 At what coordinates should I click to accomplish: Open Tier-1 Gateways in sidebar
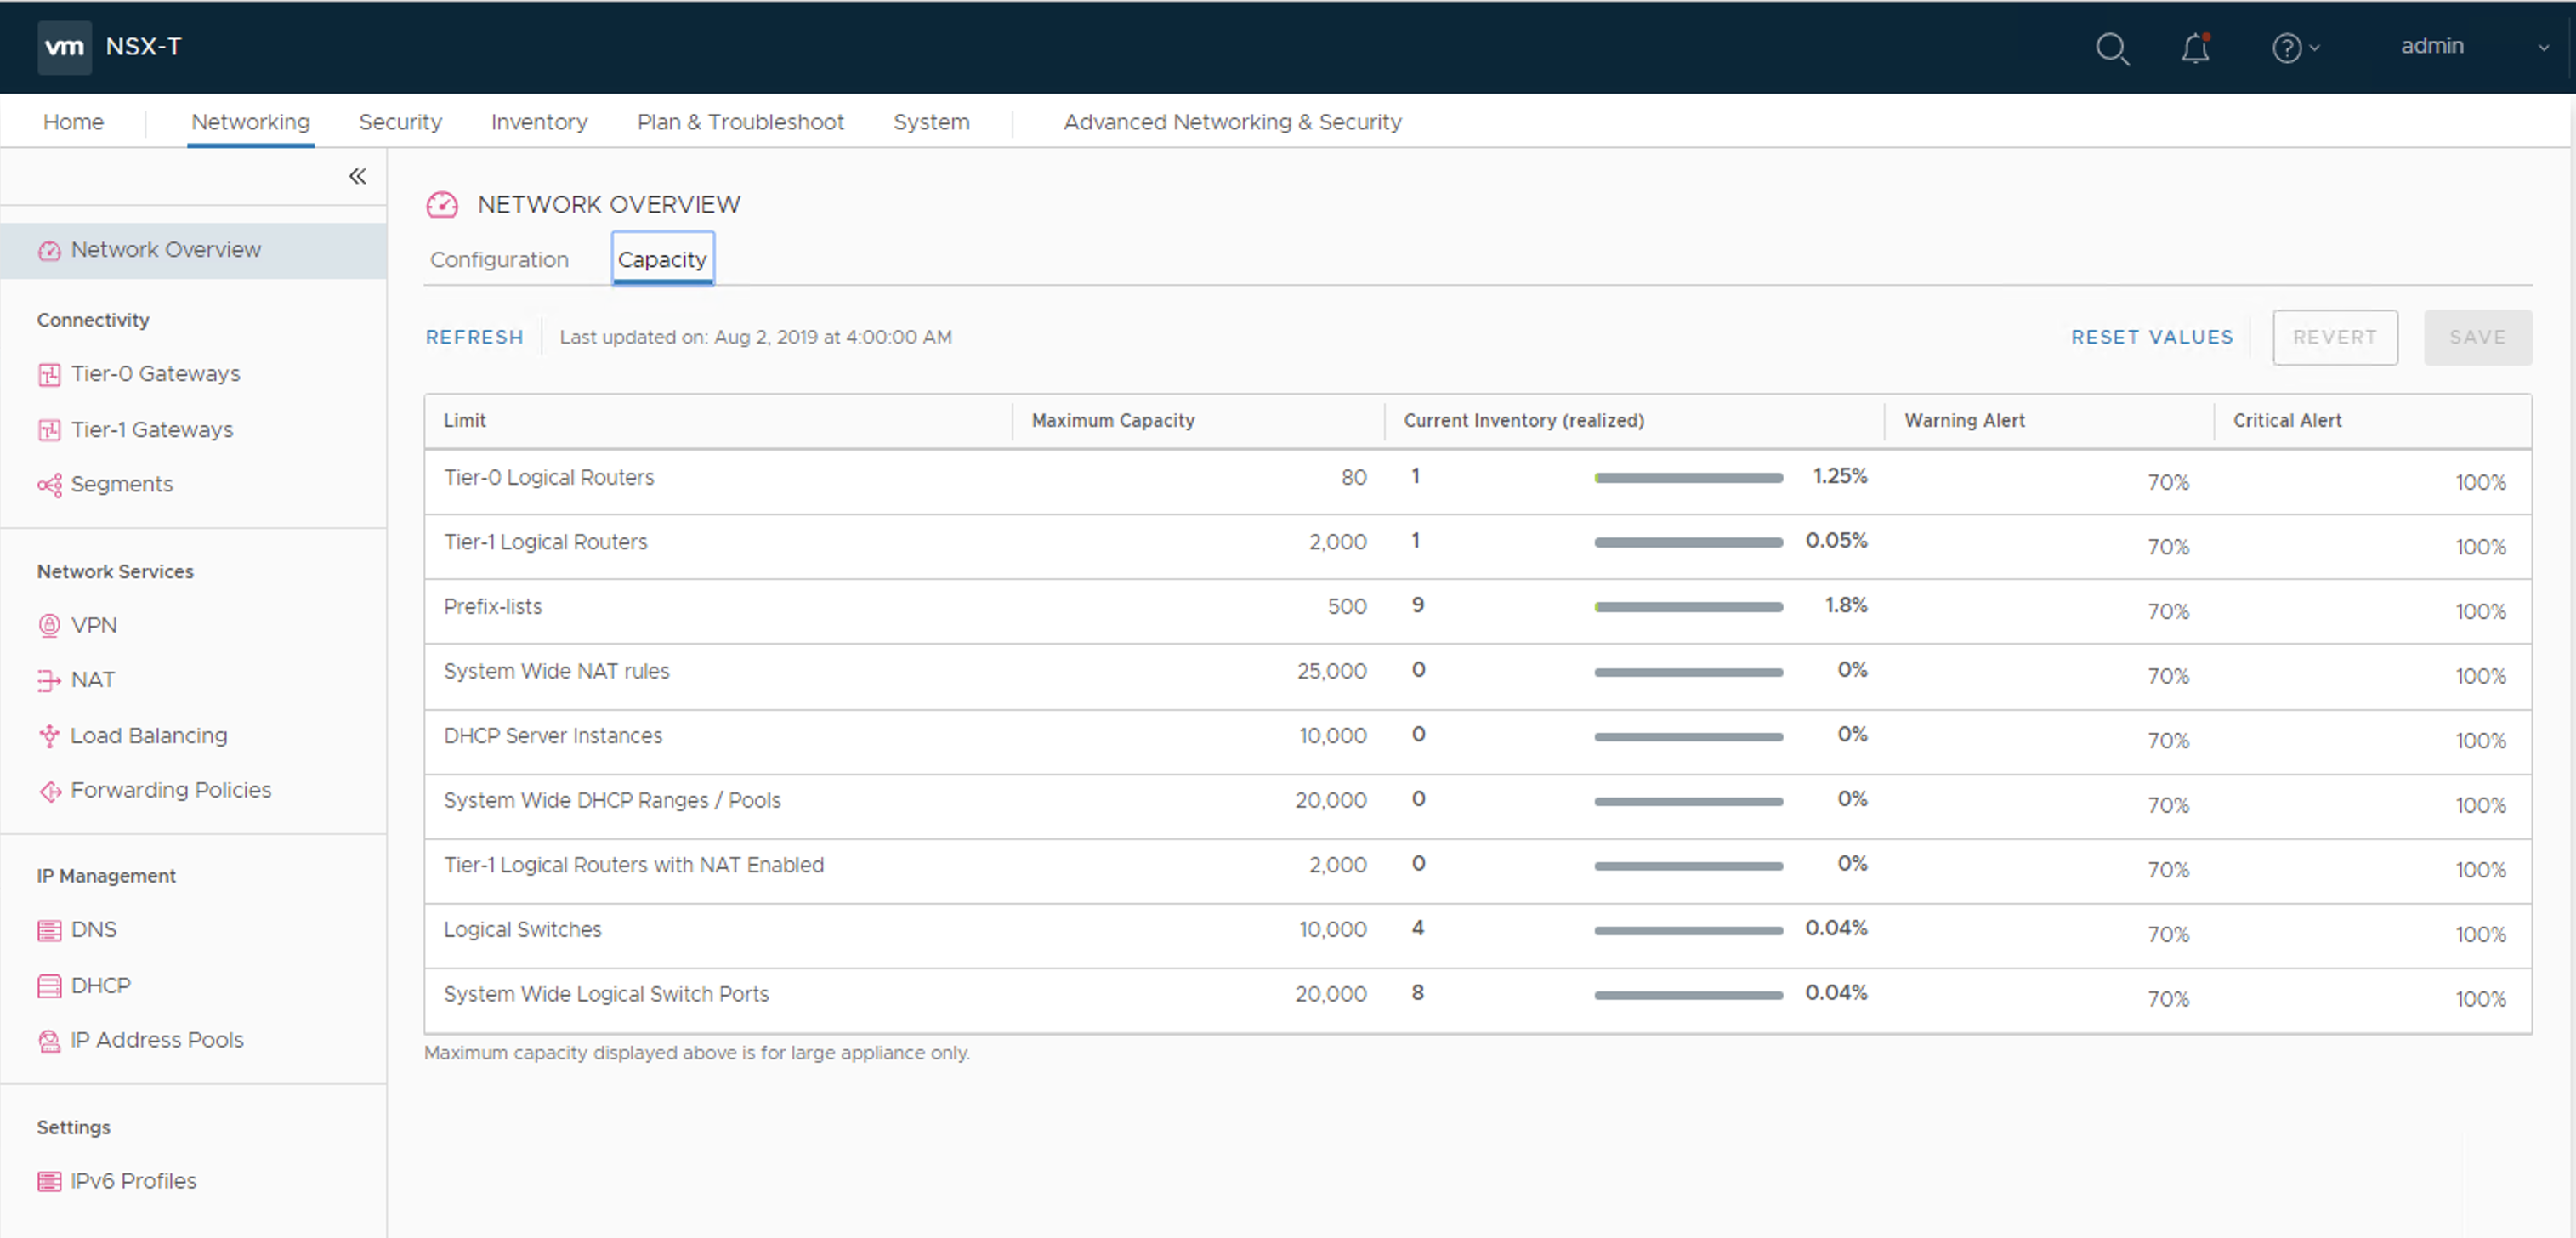[x=152, y=430]
